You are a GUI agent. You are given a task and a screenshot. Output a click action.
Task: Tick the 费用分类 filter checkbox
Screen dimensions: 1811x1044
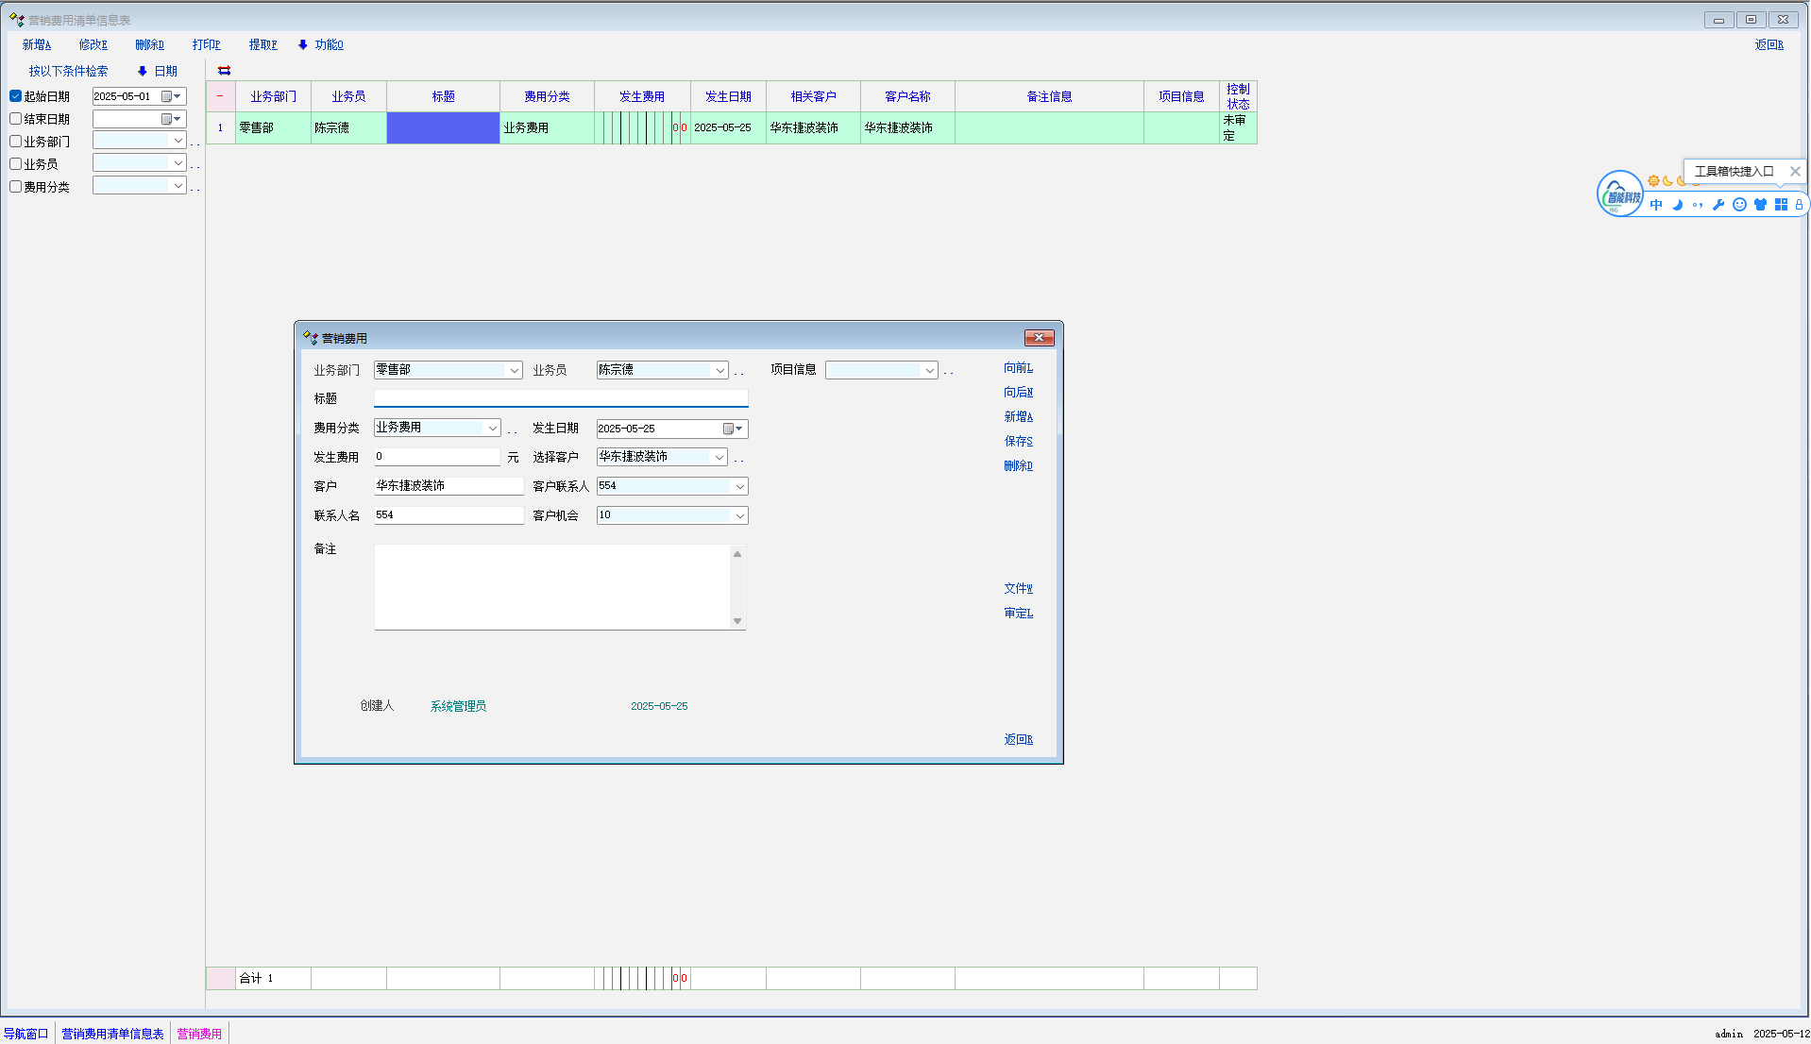pos(16,187)
